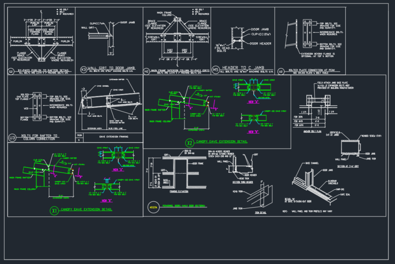The width and height of the screenshot is (395, 264).
Task: Click the magenta VIEW "B" label in X1
Action: [107, 201]
